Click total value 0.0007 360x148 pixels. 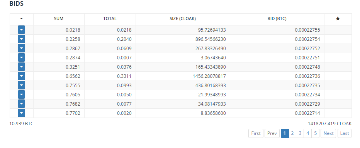click(124, 58)
